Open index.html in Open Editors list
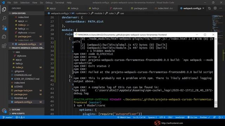This screenshot has width=225, height=126. point(23,17)
